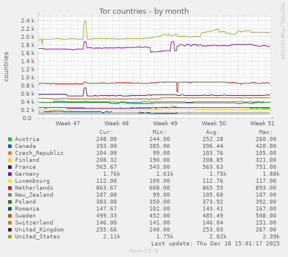Click the '0.0' y-axis tick label
Screen dimensions: 288x257
pos(27,118)
